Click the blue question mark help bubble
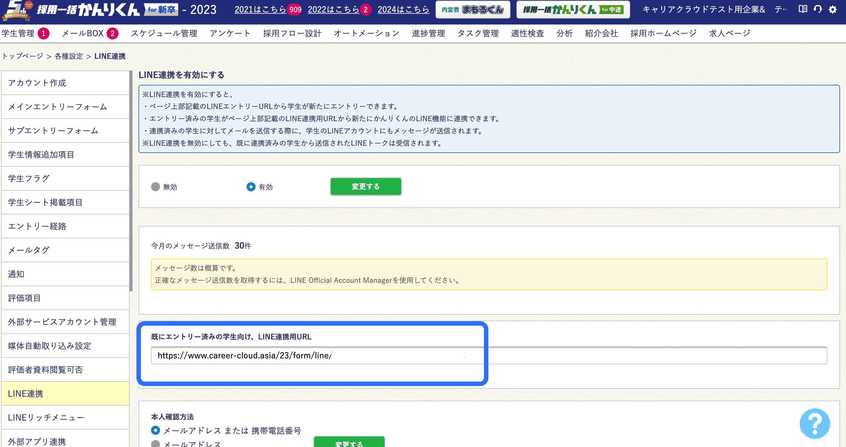This screenshot has width=846, height=447. pyautogui.click(x=814, y=424)
